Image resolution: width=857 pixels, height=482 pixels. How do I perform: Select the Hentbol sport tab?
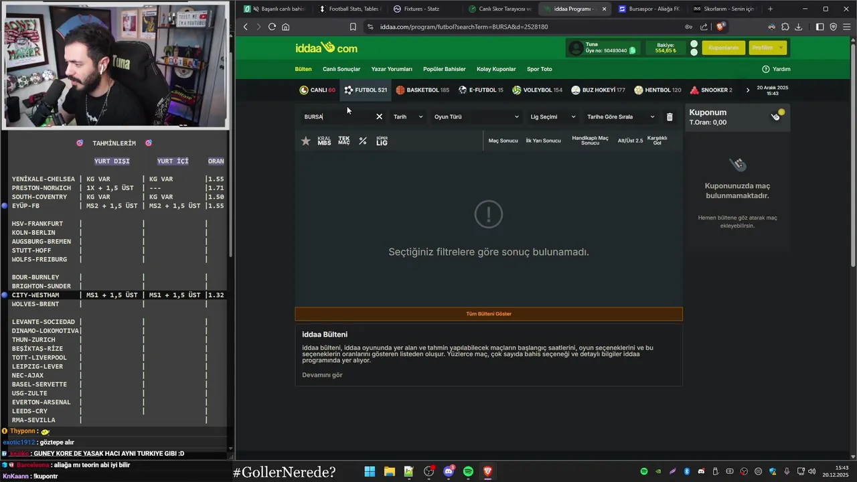pos(657,90)
